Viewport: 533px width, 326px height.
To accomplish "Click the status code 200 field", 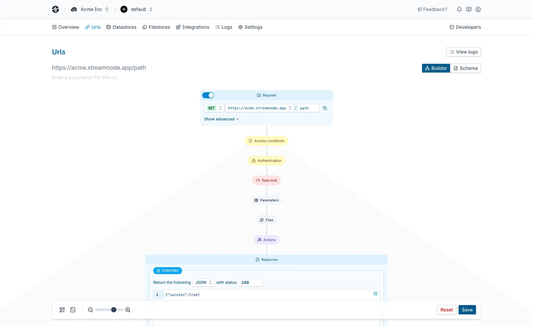I will point(250,283).
